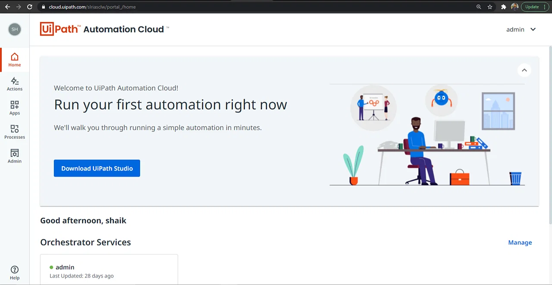
Task: Open the browser extensions puzzle icon
Action: pyautogui.click(x=503, y=6)
